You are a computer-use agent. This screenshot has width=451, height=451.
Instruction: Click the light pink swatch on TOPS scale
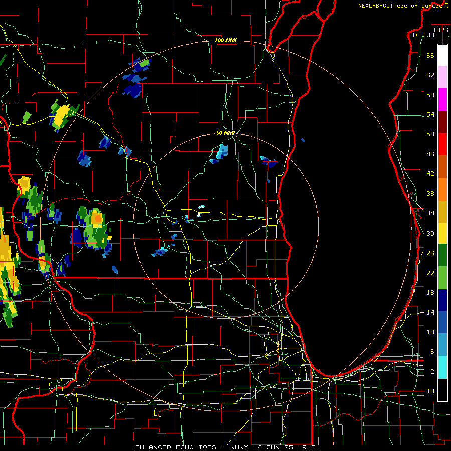pyautogui.click(x=442, y=77)
